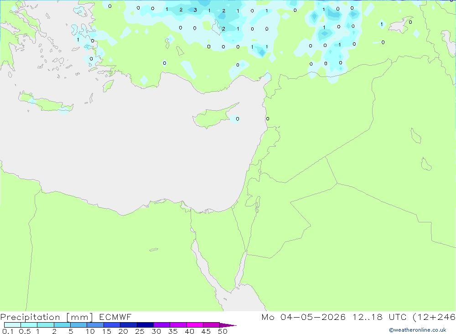The height and width of the screenshot is (334, 456).
Task: Click the 0.1–0.5 mm legend color swatch
Action: tap(12, 325)
